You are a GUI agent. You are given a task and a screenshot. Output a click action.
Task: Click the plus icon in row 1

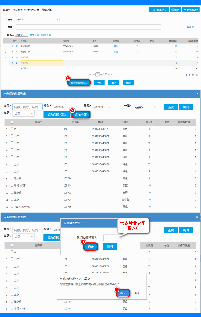tap(13, 46)
